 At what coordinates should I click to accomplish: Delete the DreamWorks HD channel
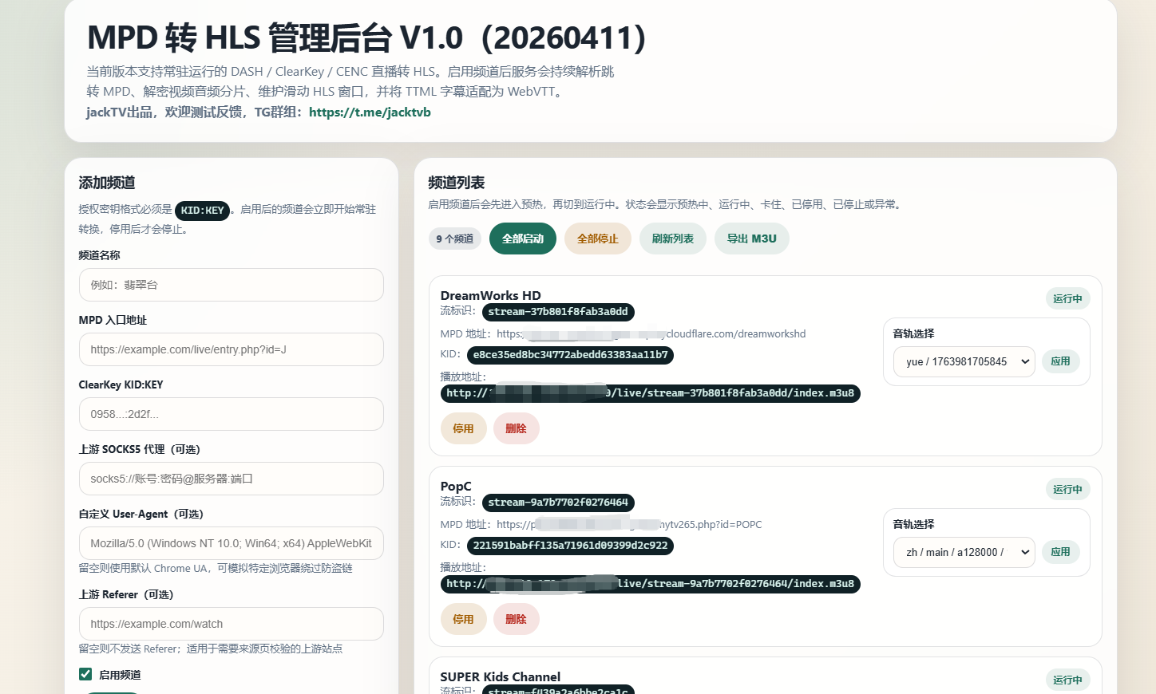(516, 428)
